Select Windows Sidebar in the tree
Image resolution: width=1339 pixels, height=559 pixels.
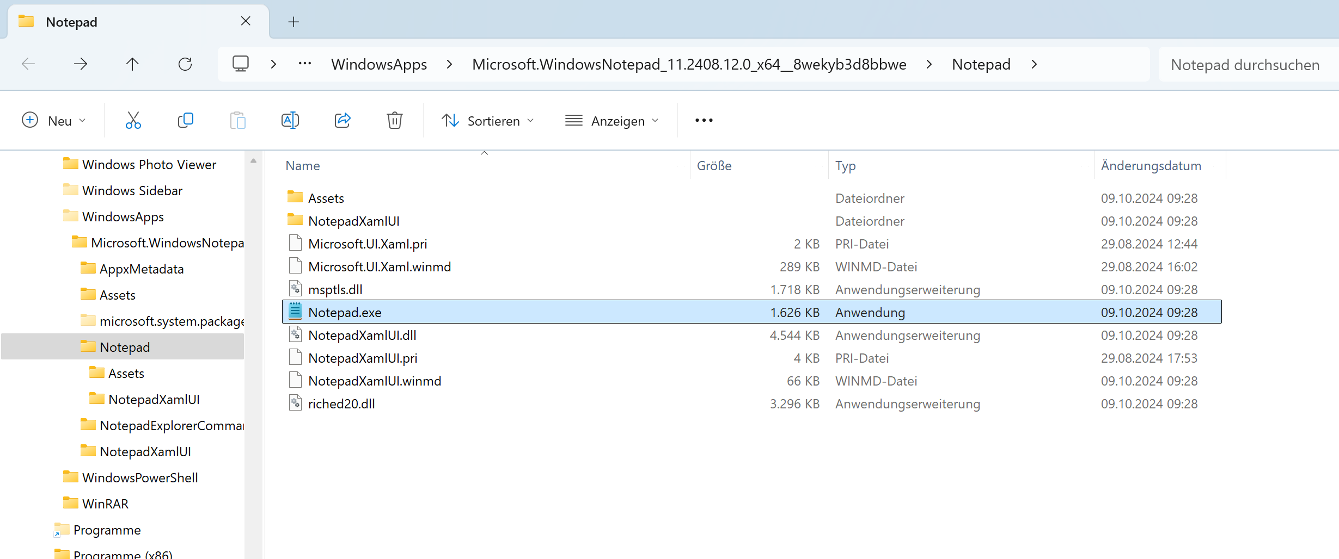[132, 190]
